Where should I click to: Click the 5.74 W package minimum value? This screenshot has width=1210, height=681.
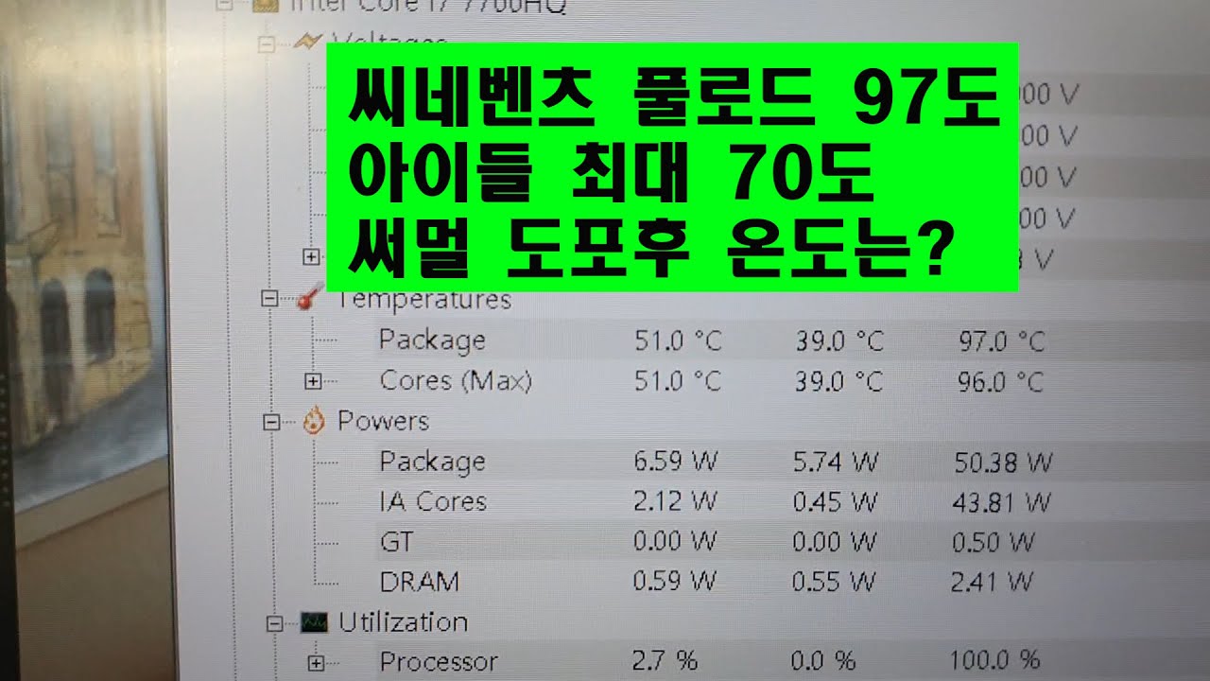(836, 463)
